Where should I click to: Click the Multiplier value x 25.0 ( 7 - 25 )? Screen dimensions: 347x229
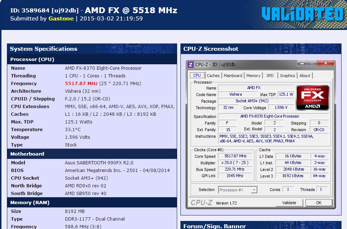pos(235,163)
